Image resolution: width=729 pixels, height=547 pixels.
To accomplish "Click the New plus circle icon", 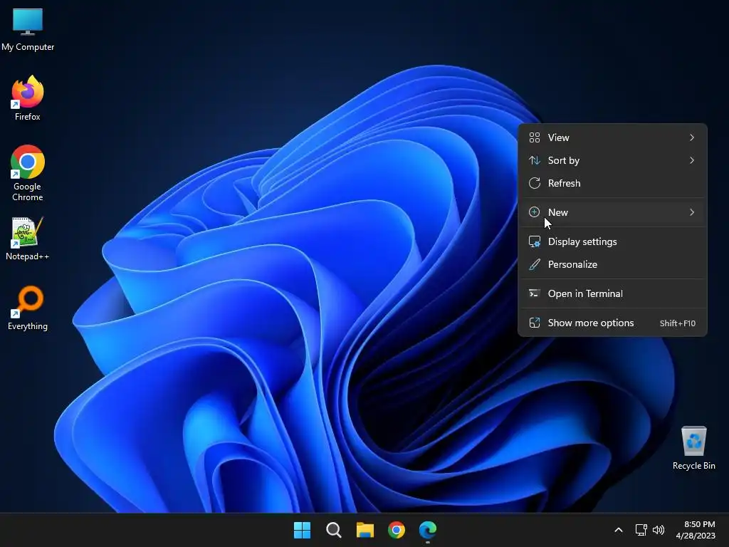I will point(535,212).
